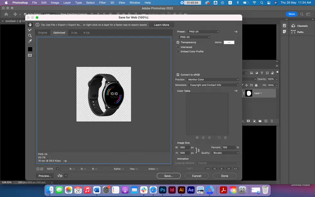The height and width of the screenshot is (197, 315).
Task: Activate the Zoom tool
Action: click(x=30, y=35)
